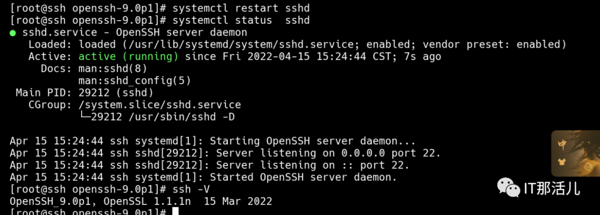Click the 'Main PID: 29212 (sshd)' line

(x=84, y=93)
